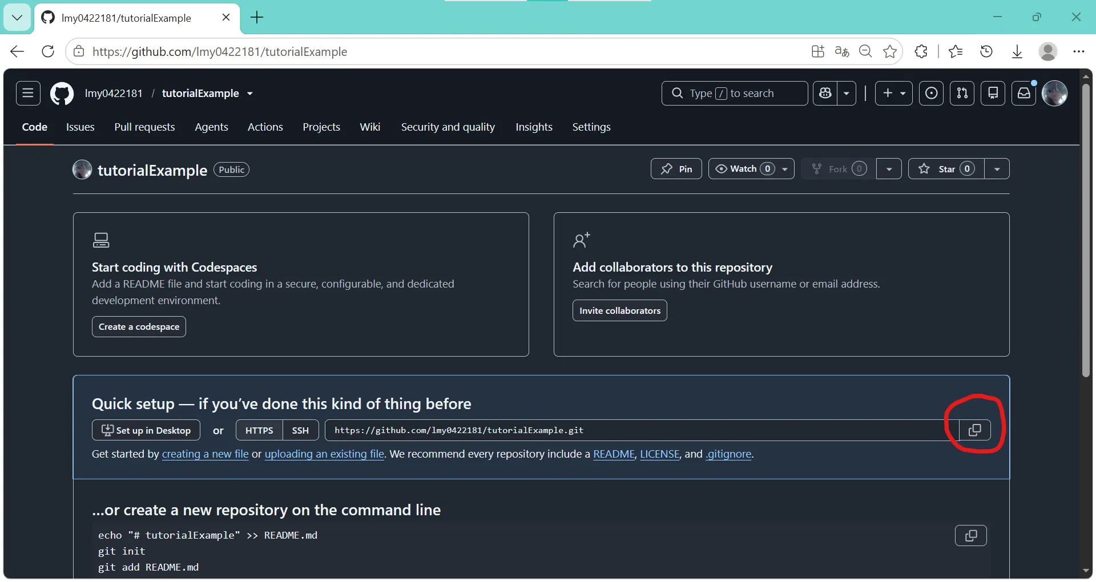Open browser history icon
Viewport: 1096px width, 582px height.
[x=986, y=51]
